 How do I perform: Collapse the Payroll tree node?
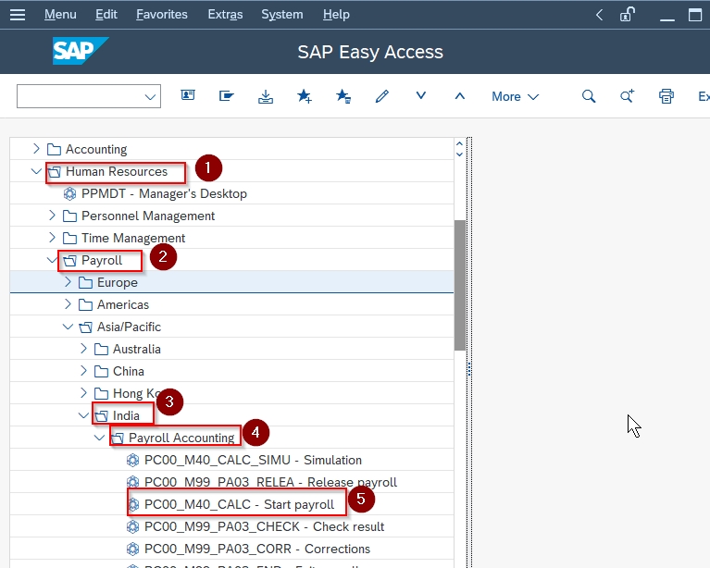pyautogui.click(x=52, y=260)
